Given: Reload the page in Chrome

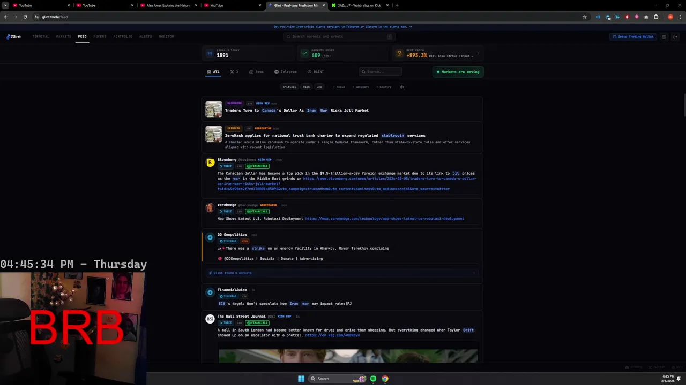Looking at the screenshot, I should pyautogui.click(x=25, y=17).
